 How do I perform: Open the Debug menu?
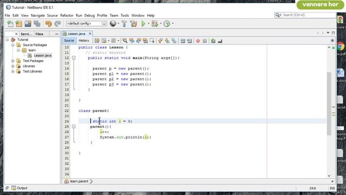(89, 16)
